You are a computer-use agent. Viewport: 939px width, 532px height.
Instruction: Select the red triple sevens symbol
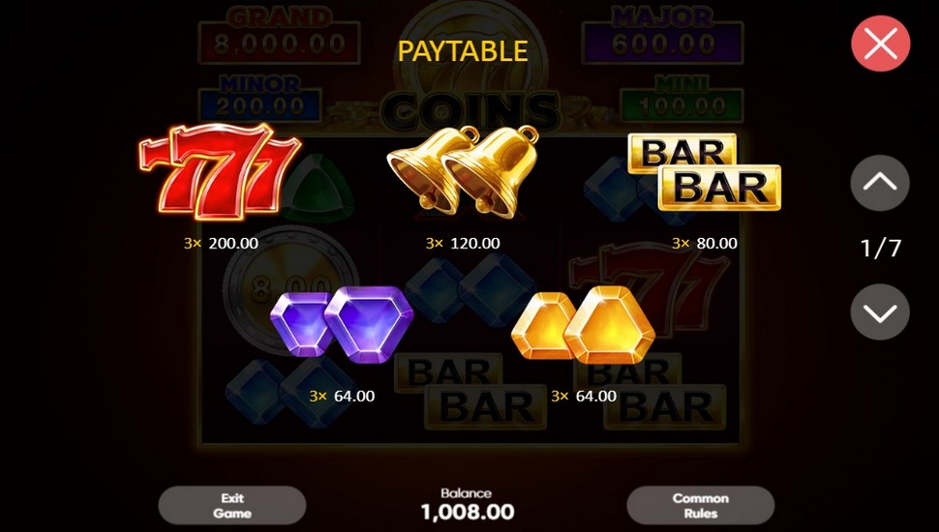tap(221, 172)
